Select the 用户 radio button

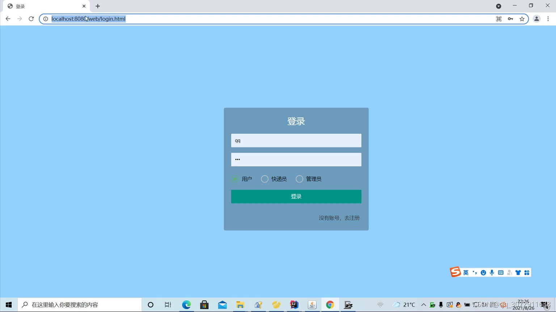pos(235,179)
